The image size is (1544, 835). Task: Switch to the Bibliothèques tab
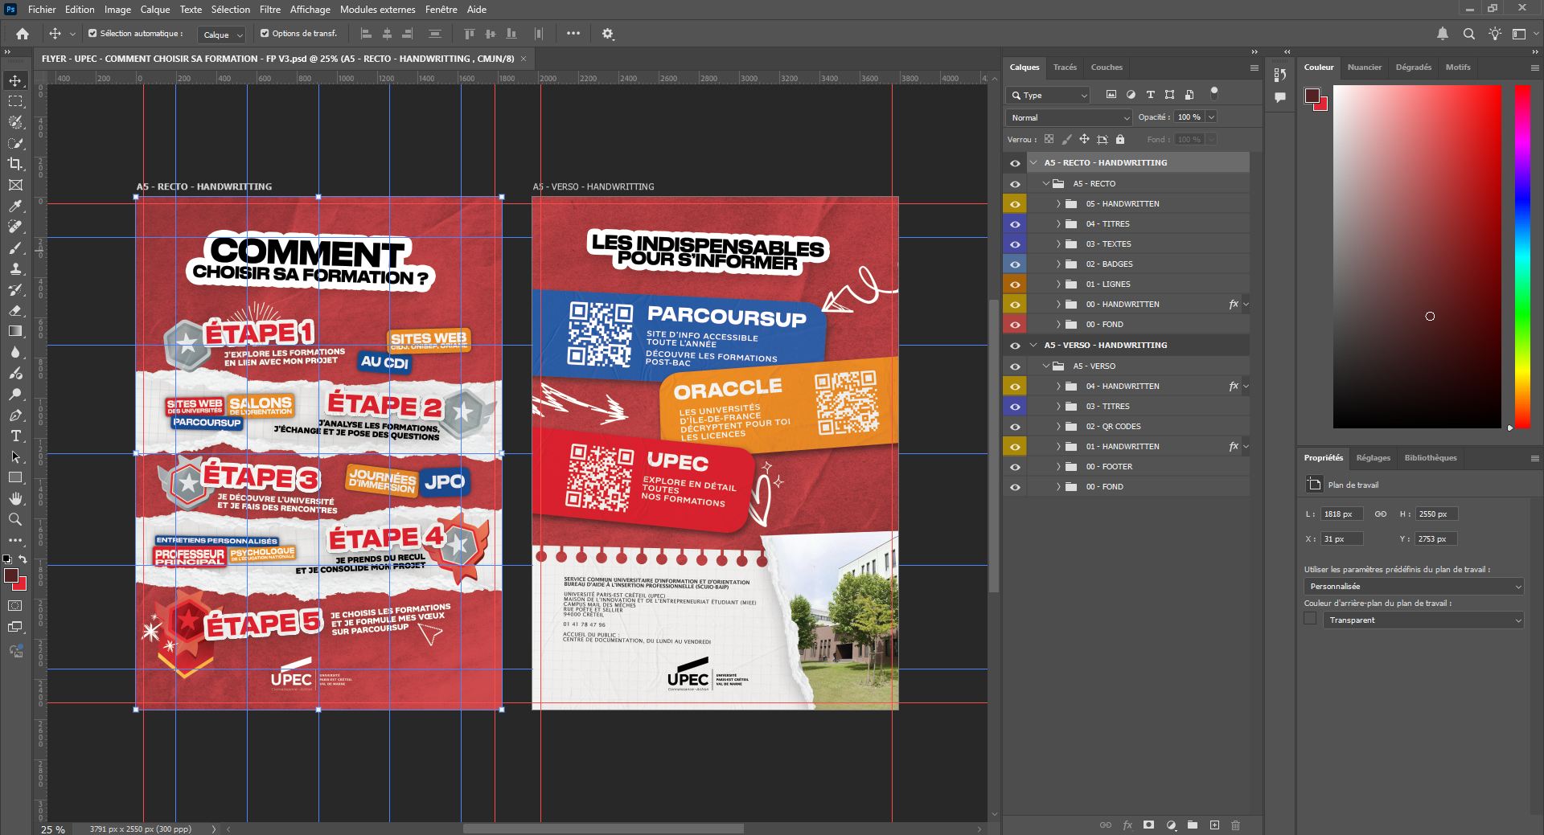(x=1431, y=458)
